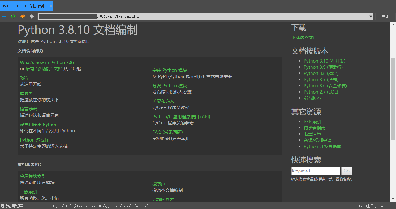Image resolution: width=396 pixels, height=209 pixels.
Task: Open 语言参考 page
Action: [28, 109]
